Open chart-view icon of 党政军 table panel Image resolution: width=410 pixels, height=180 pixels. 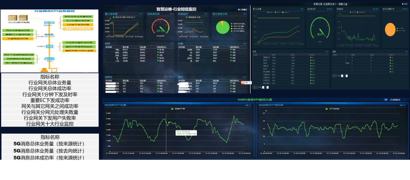click(x=171, y=77)
